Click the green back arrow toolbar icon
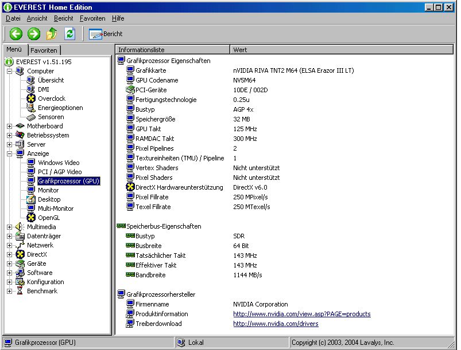This screenshot has width=461, height=350. pos(16,34)
